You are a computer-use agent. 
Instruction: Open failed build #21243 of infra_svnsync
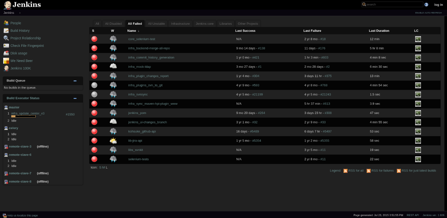pos(326,95)
